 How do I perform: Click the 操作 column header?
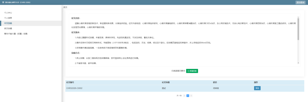256,82
